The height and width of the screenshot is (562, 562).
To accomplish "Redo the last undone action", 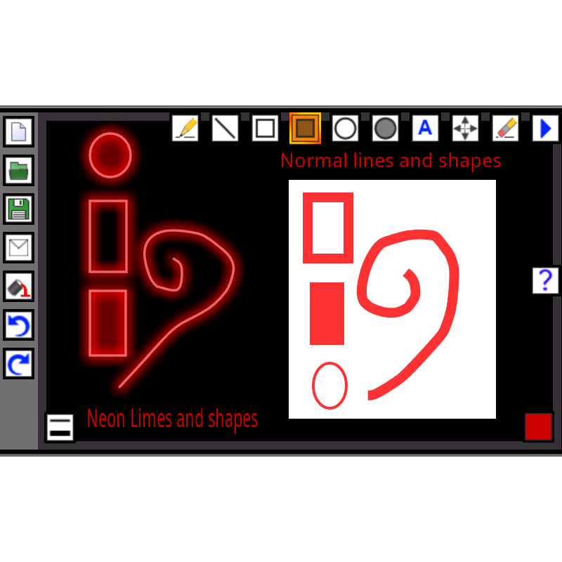I will [19, 364].
